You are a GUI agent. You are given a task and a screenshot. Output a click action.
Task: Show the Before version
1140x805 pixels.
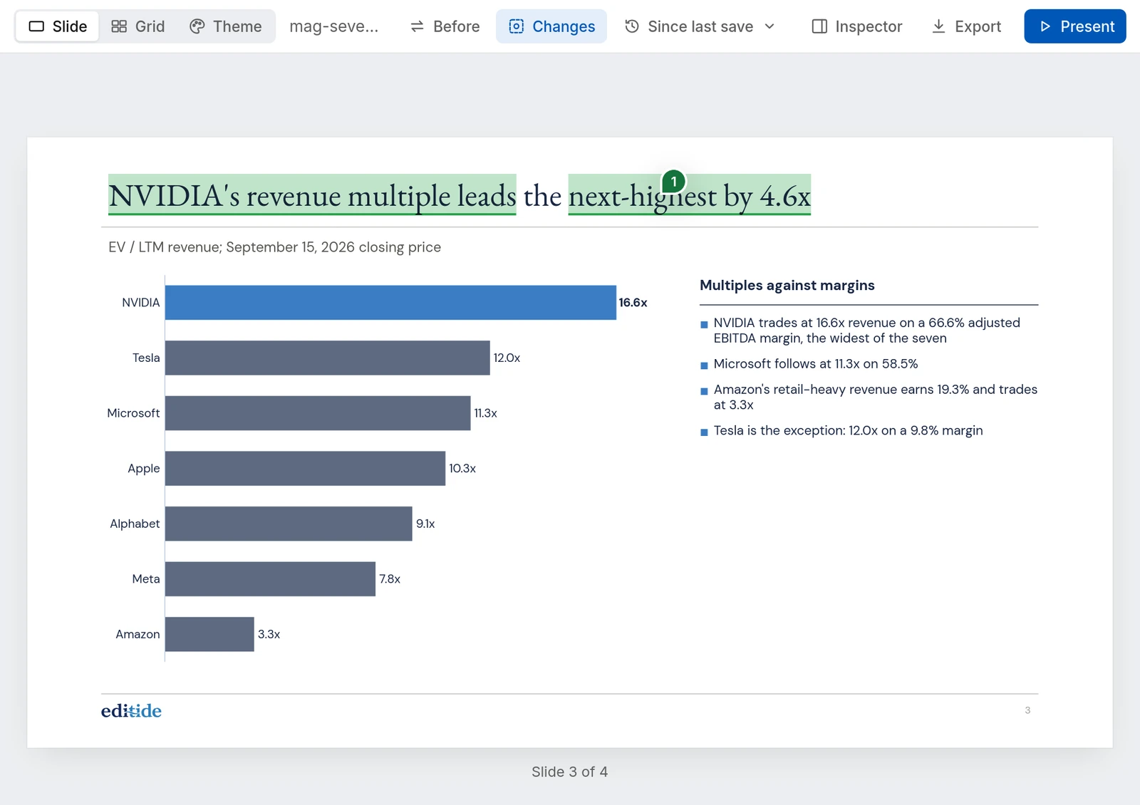pyautogui.click(x=445, y=26)
